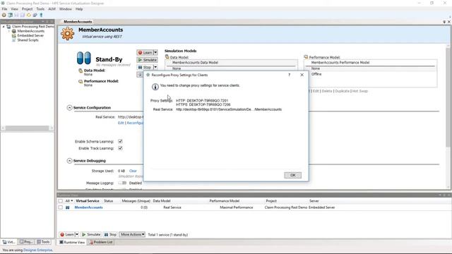Screen dimensions: 452x254
Task: Click the Runtime View Learn button
Action: coord(67,235)
